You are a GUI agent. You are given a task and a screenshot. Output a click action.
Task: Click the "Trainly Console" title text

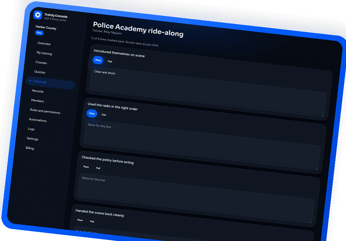tap(56, 16)
